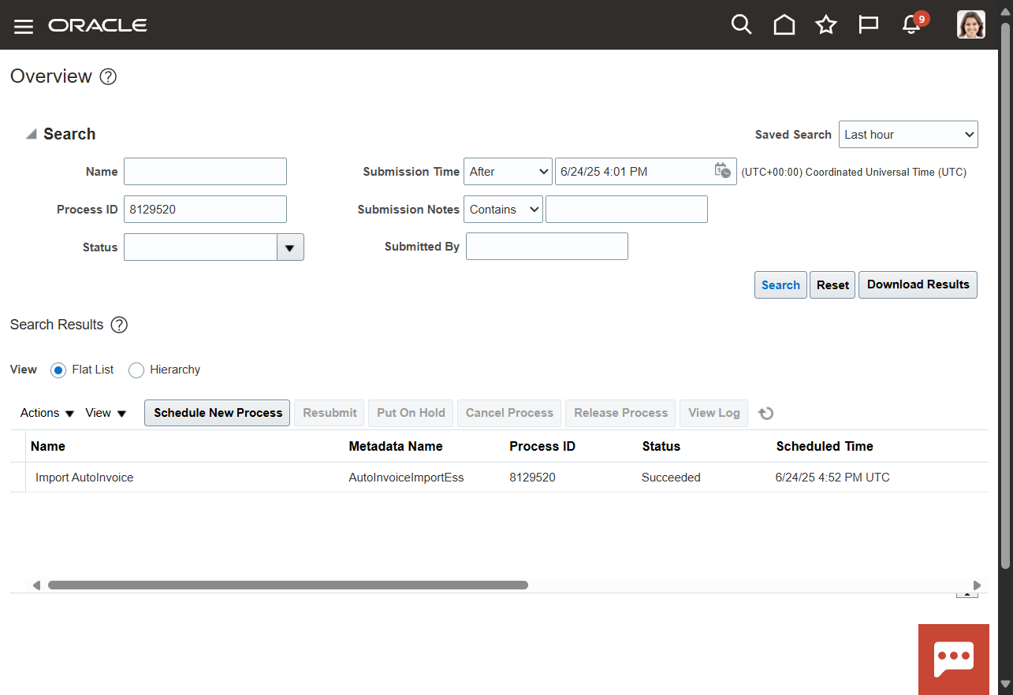Screen dimensions: 1013x695
Task: Click page vertical scrollbar thumb
Action: (x=1005, y=295)
